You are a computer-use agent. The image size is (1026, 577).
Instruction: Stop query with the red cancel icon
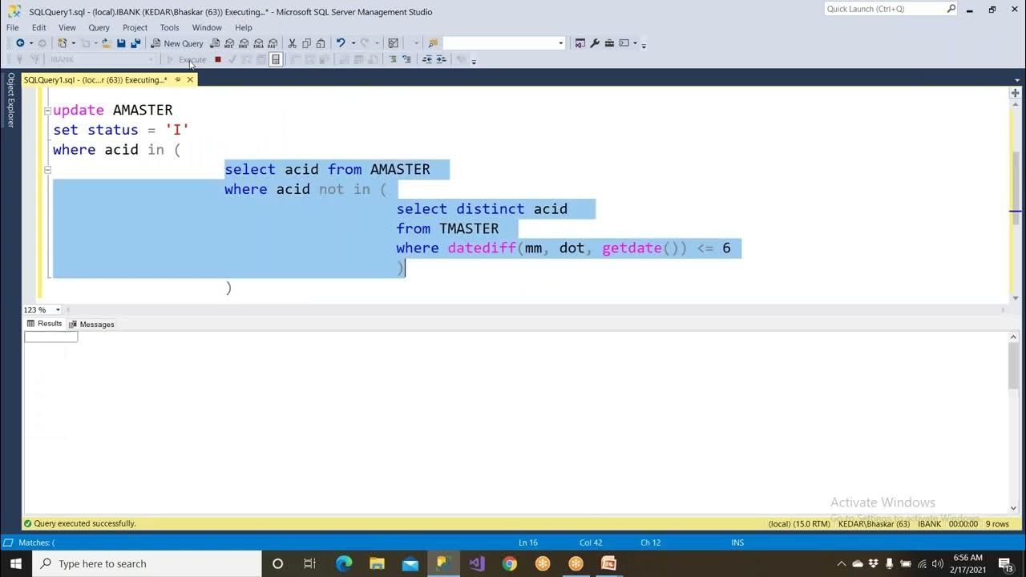click(218, 59)
